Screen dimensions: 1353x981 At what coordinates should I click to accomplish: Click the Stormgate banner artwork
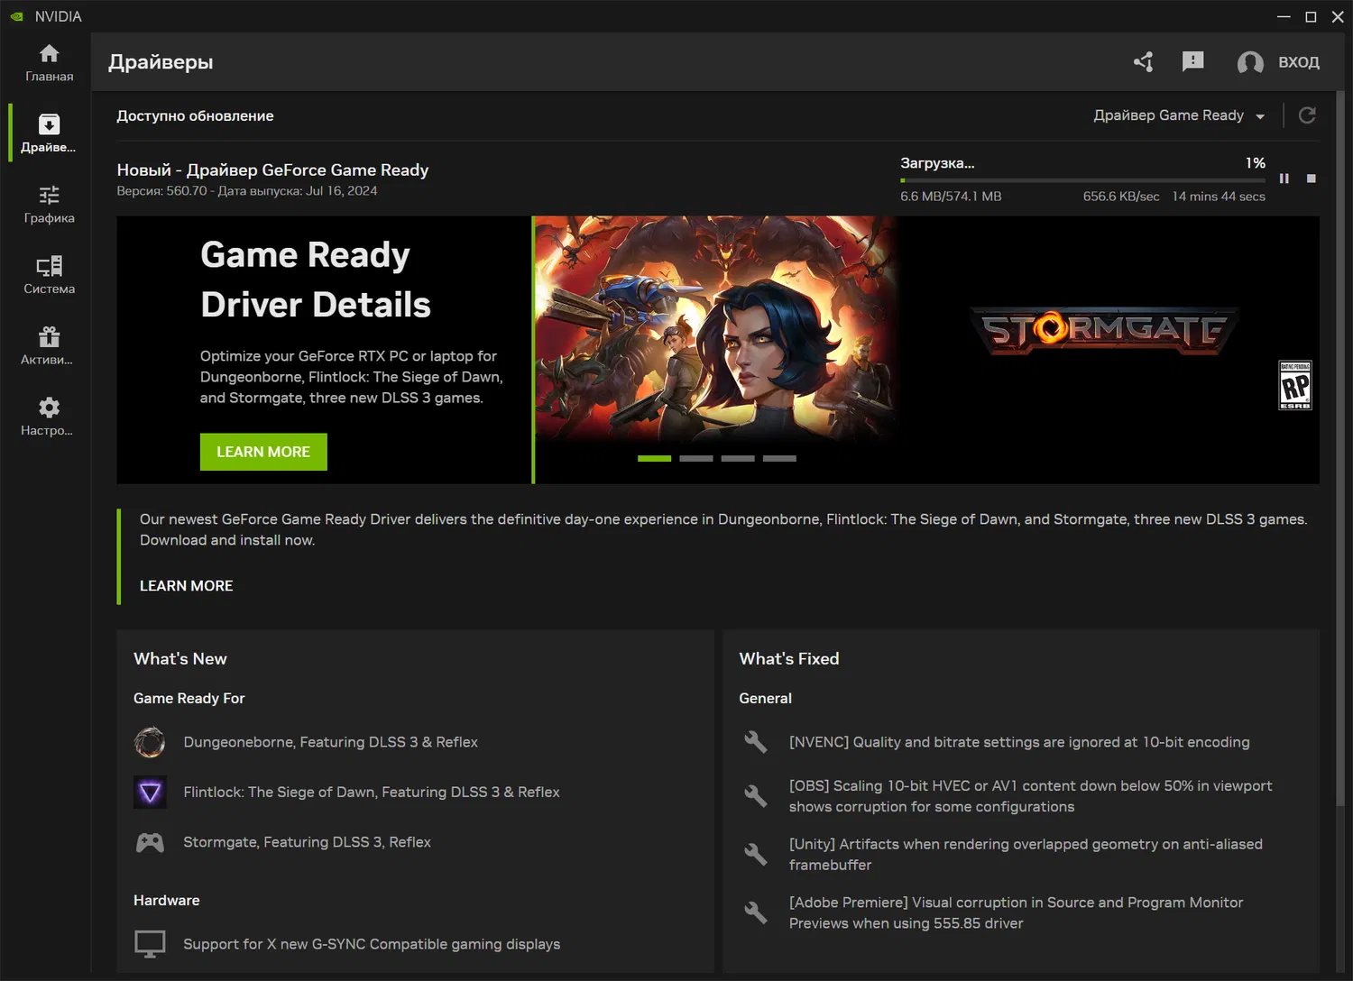717,329
